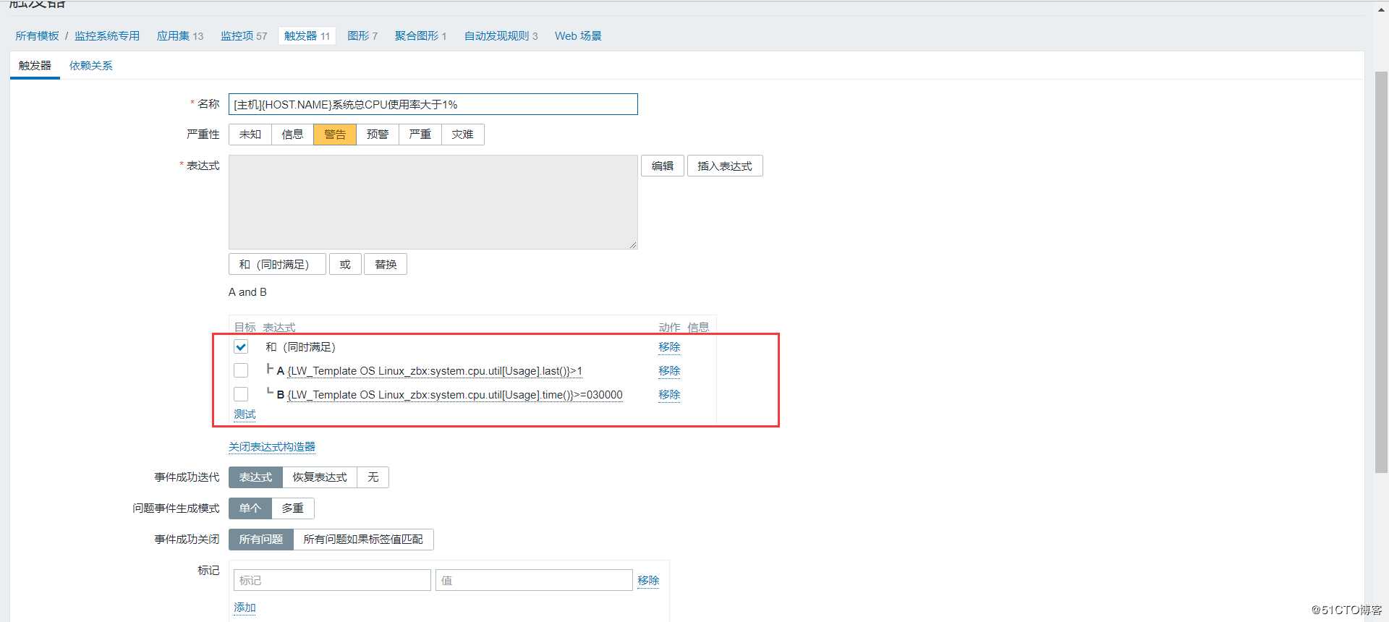This screenshot has height=622, width=1389.
Task: Go to 监控项 57 tab
Action: [x=244, y=36]
